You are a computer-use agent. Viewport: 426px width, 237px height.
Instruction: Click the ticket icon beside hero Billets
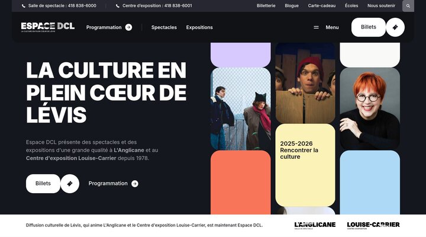pos(70,184)
